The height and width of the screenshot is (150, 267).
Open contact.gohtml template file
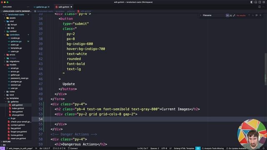pos(18,125)
